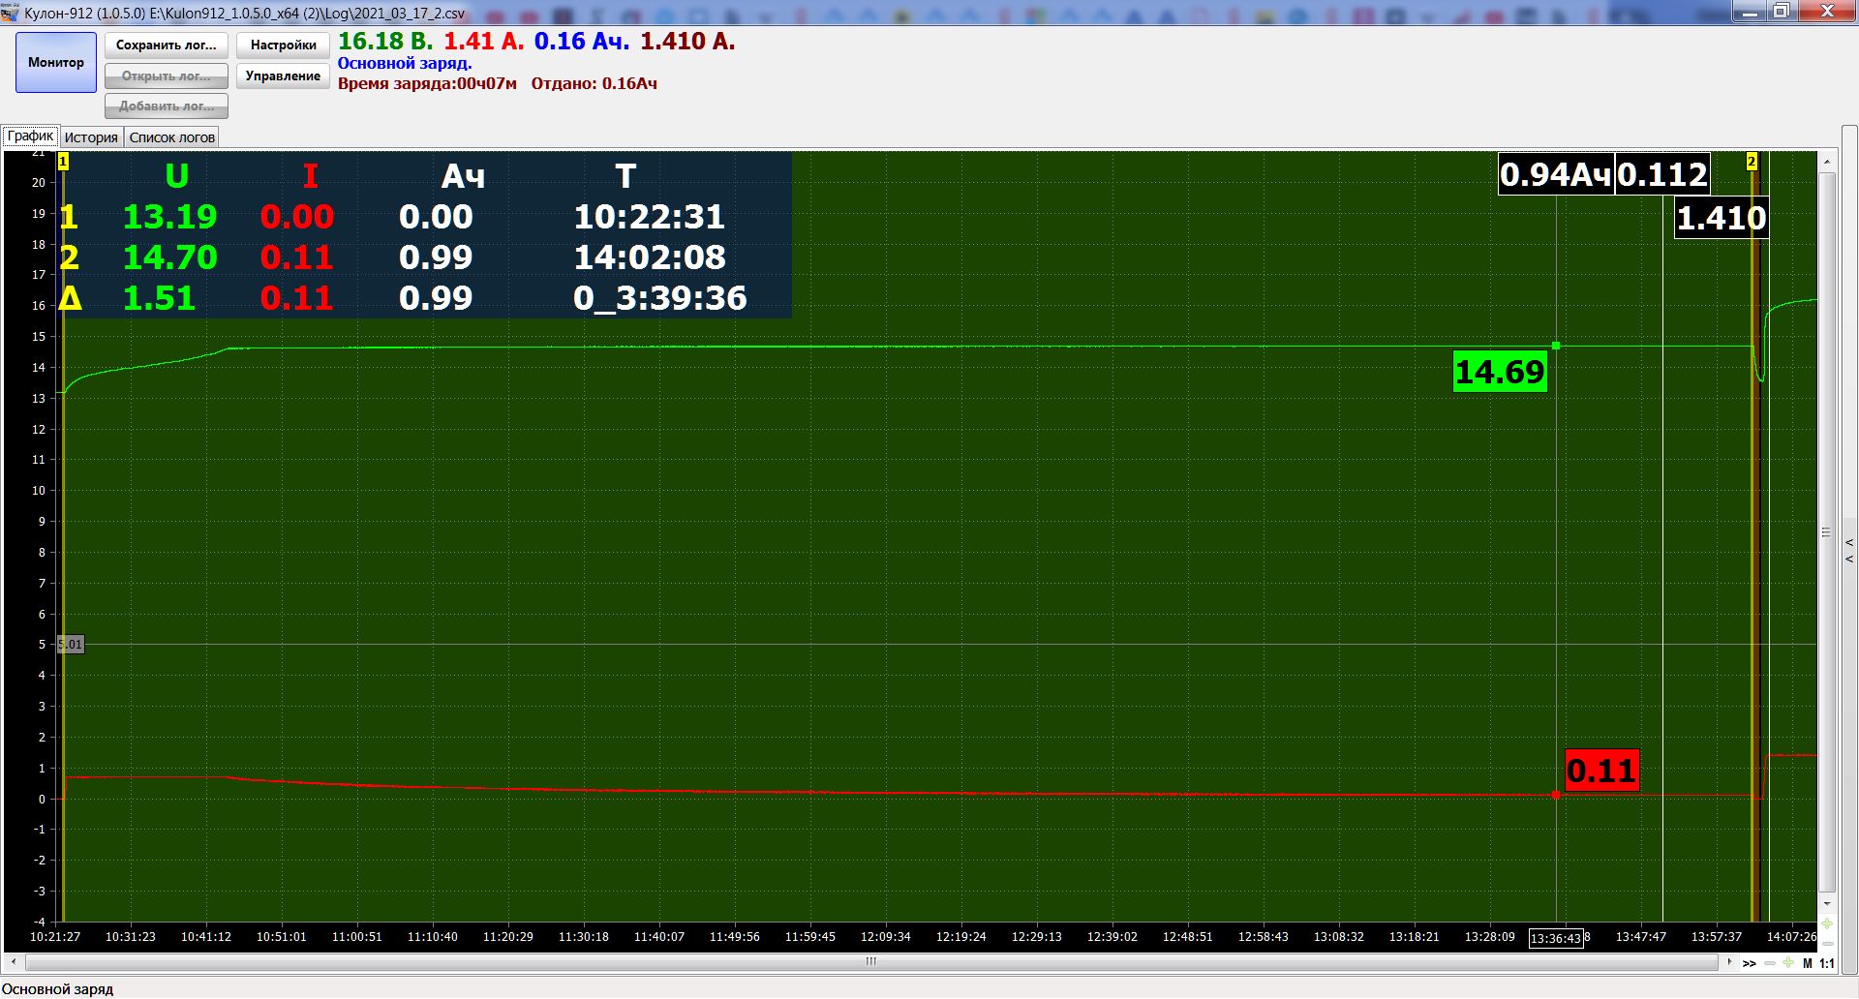Click the horizontal scrollbar right arrow
The image size is (1859, 999).
[x=1729, y=962]
